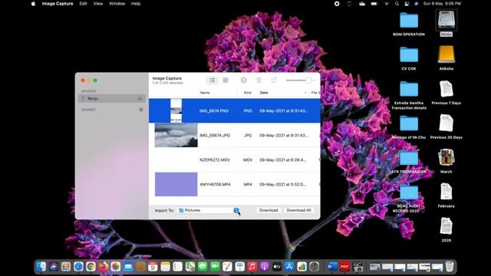Click the Download button
This screenshot has width=491, height=276.
tap(269, 210)
